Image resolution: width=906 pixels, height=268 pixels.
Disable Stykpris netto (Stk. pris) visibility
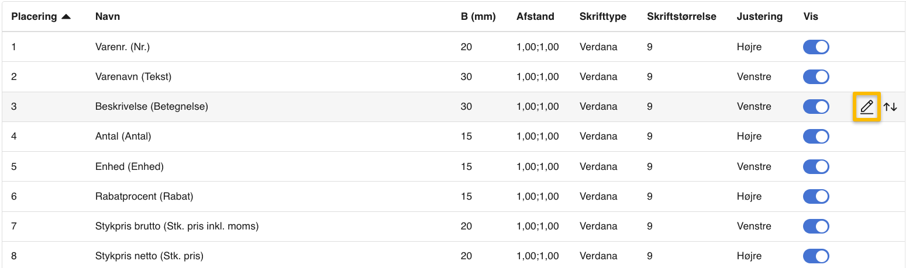(x=816, y=256)
